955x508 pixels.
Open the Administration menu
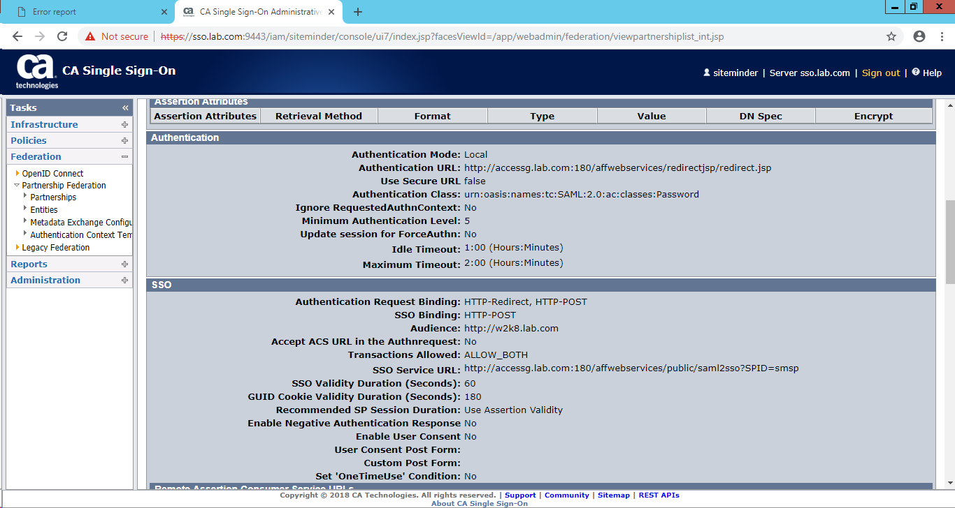pyautogui.click(x=45, y=280)
